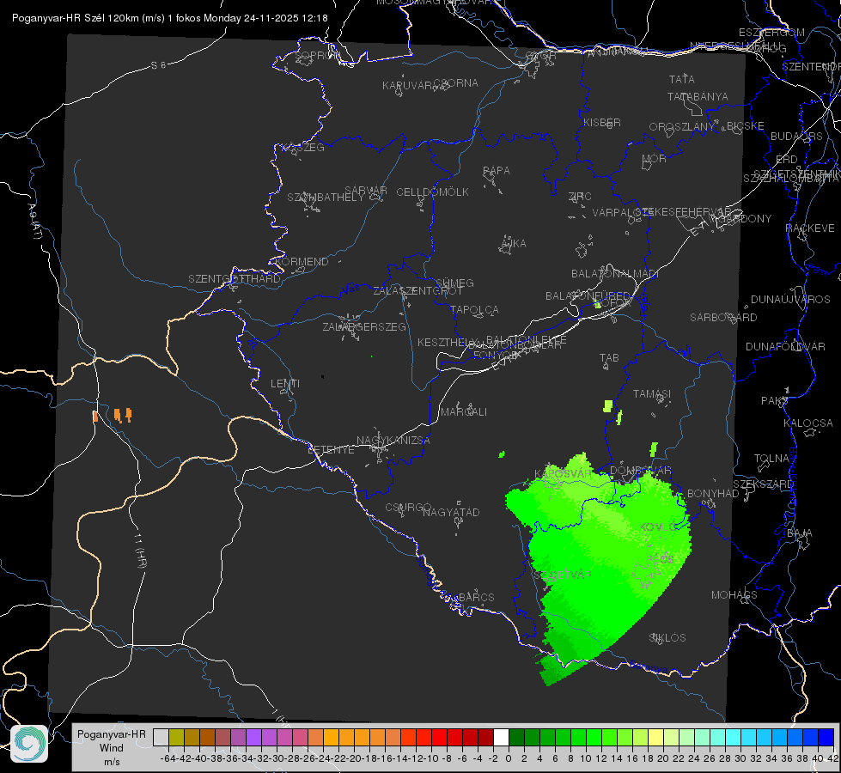Select the CELLDÖMÖLK city label
This screenshot has width=841, height=773.
432,192
